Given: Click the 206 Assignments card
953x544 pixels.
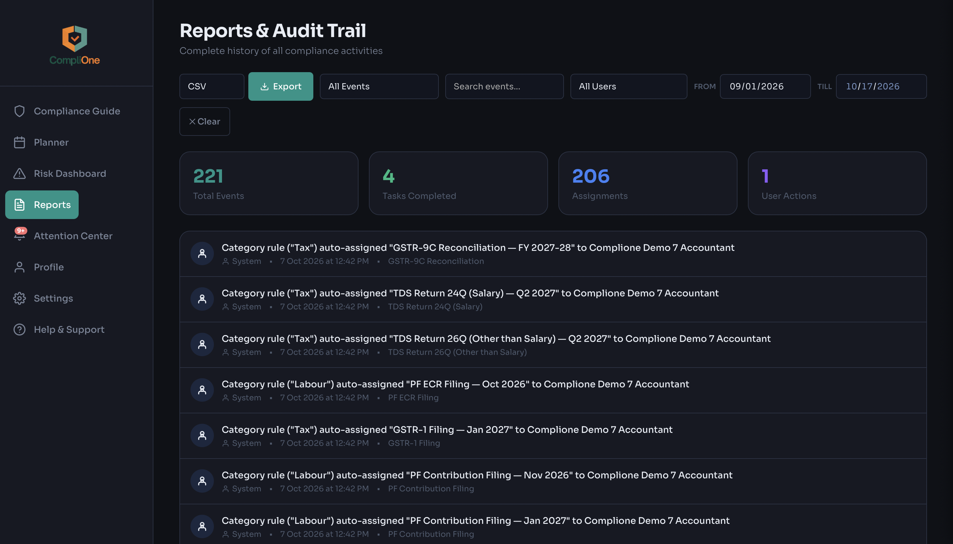Looking at the screenshot, I should [x=648, y=184].
